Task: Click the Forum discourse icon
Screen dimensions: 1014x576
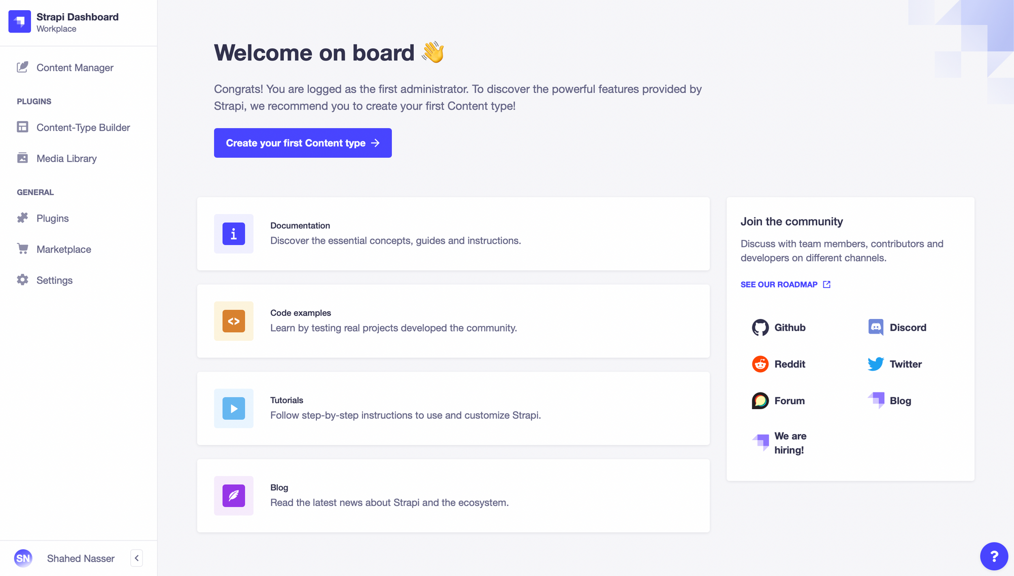Action: click(x=760, y=401)
